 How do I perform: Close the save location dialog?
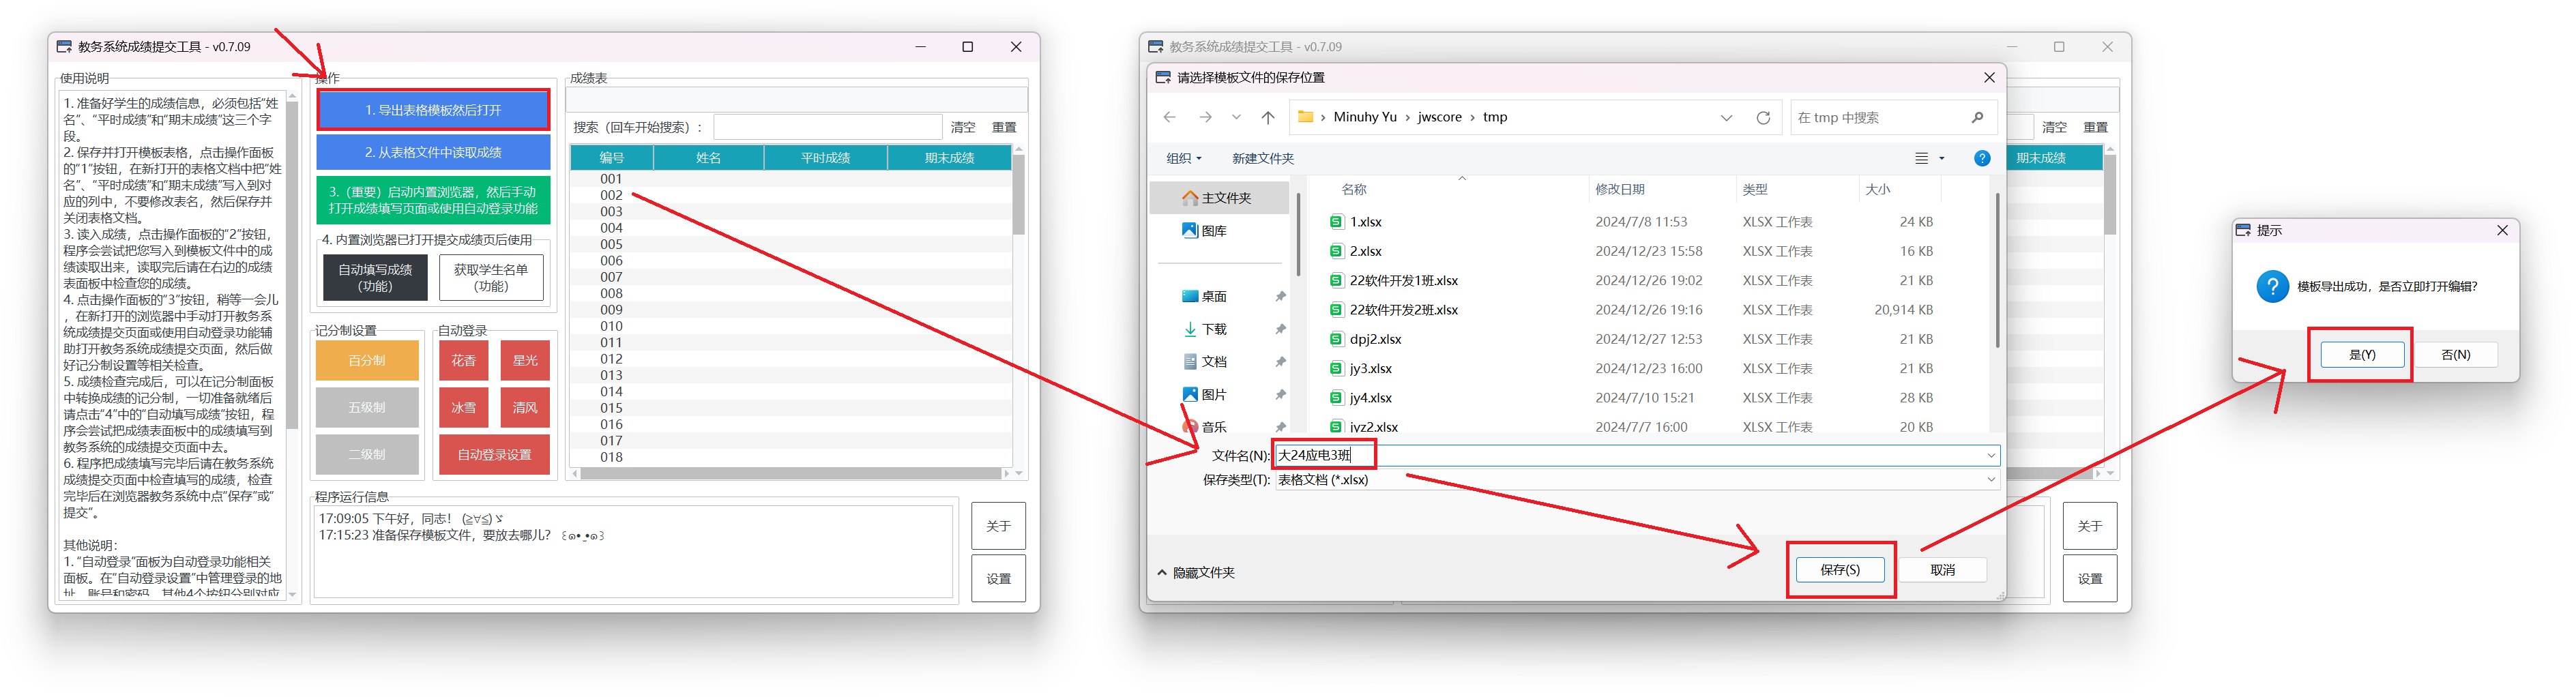[1989, 78]
